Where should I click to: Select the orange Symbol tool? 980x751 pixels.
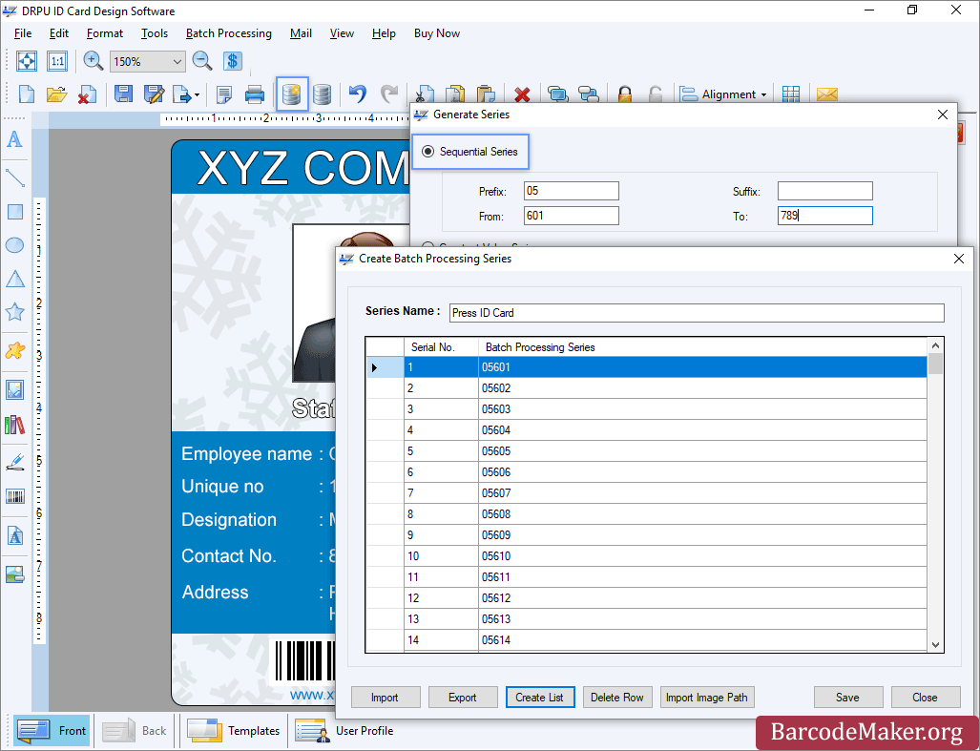14,350
